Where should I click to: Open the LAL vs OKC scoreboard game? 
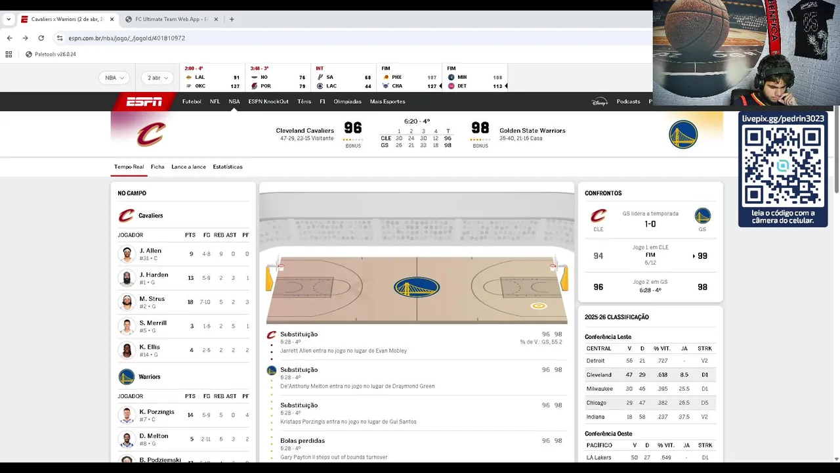(212, 78)
